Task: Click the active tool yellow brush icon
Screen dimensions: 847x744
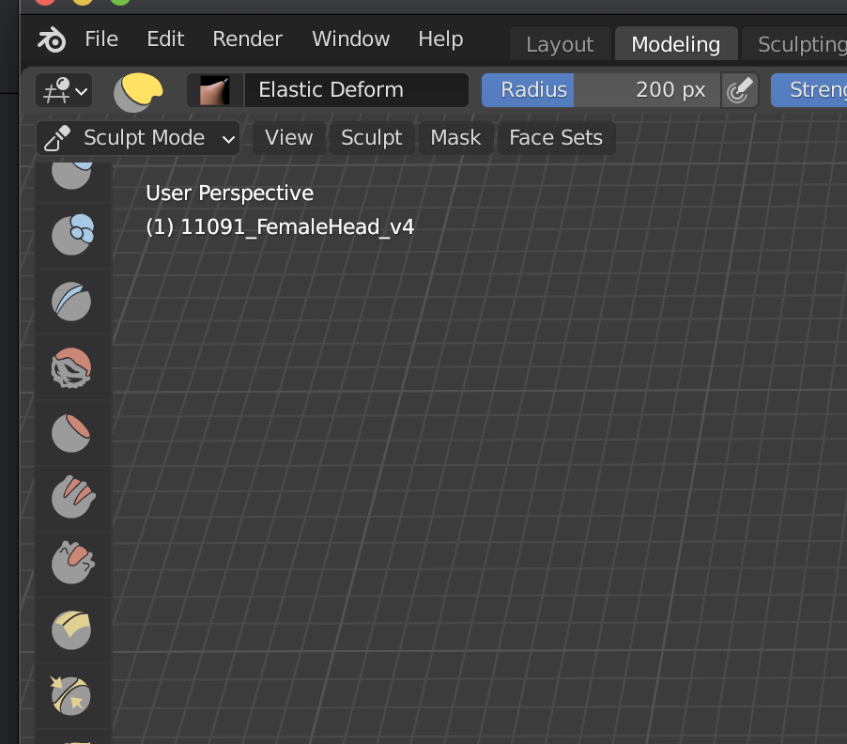Action: pyautogui.click(x=138, y=91)
